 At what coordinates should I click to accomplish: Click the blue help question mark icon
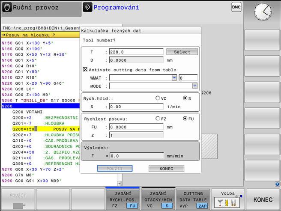click(x=277, y=184)
